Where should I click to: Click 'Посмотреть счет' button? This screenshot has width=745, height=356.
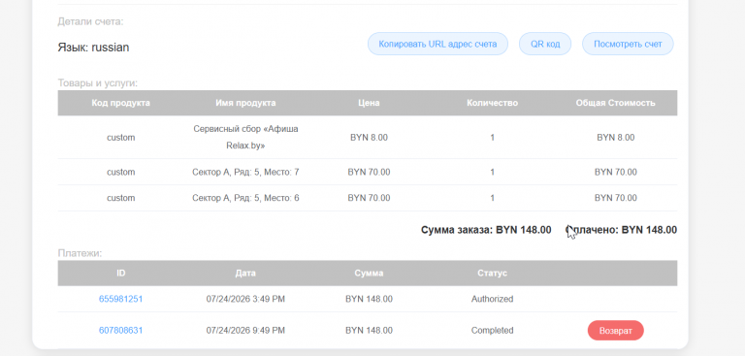(x=628, y=44)
